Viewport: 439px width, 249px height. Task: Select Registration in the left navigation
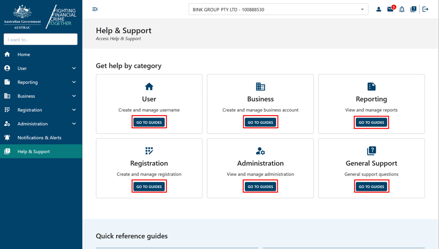tap(30, 110)
